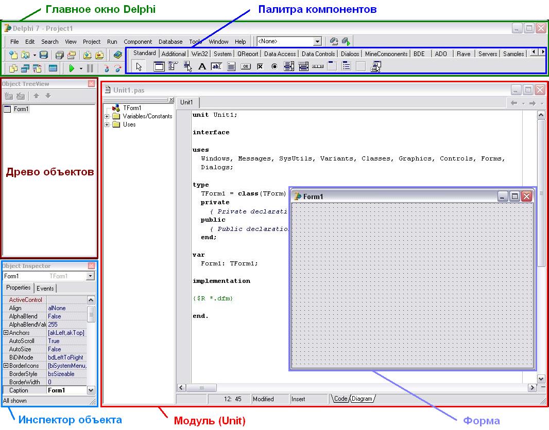Click the Pause program icon
Screen dimensions: 549x430
[x=90, y=68]
